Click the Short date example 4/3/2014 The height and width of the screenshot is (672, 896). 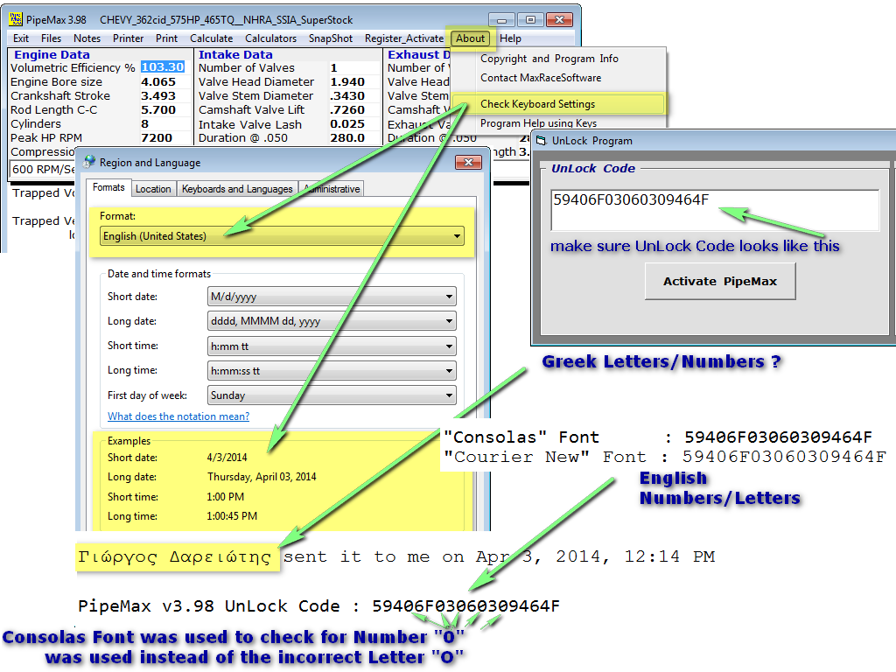pyautogui.click(x=227, y=457)
